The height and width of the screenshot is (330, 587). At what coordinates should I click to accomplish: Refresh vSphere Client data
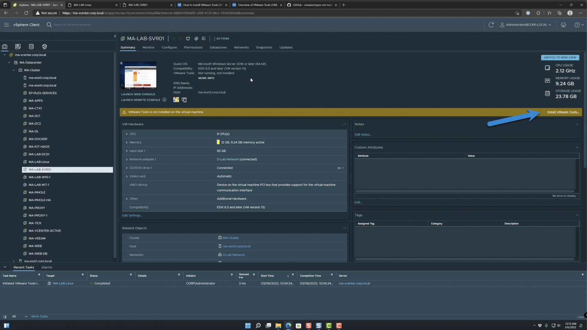point(491,25)
